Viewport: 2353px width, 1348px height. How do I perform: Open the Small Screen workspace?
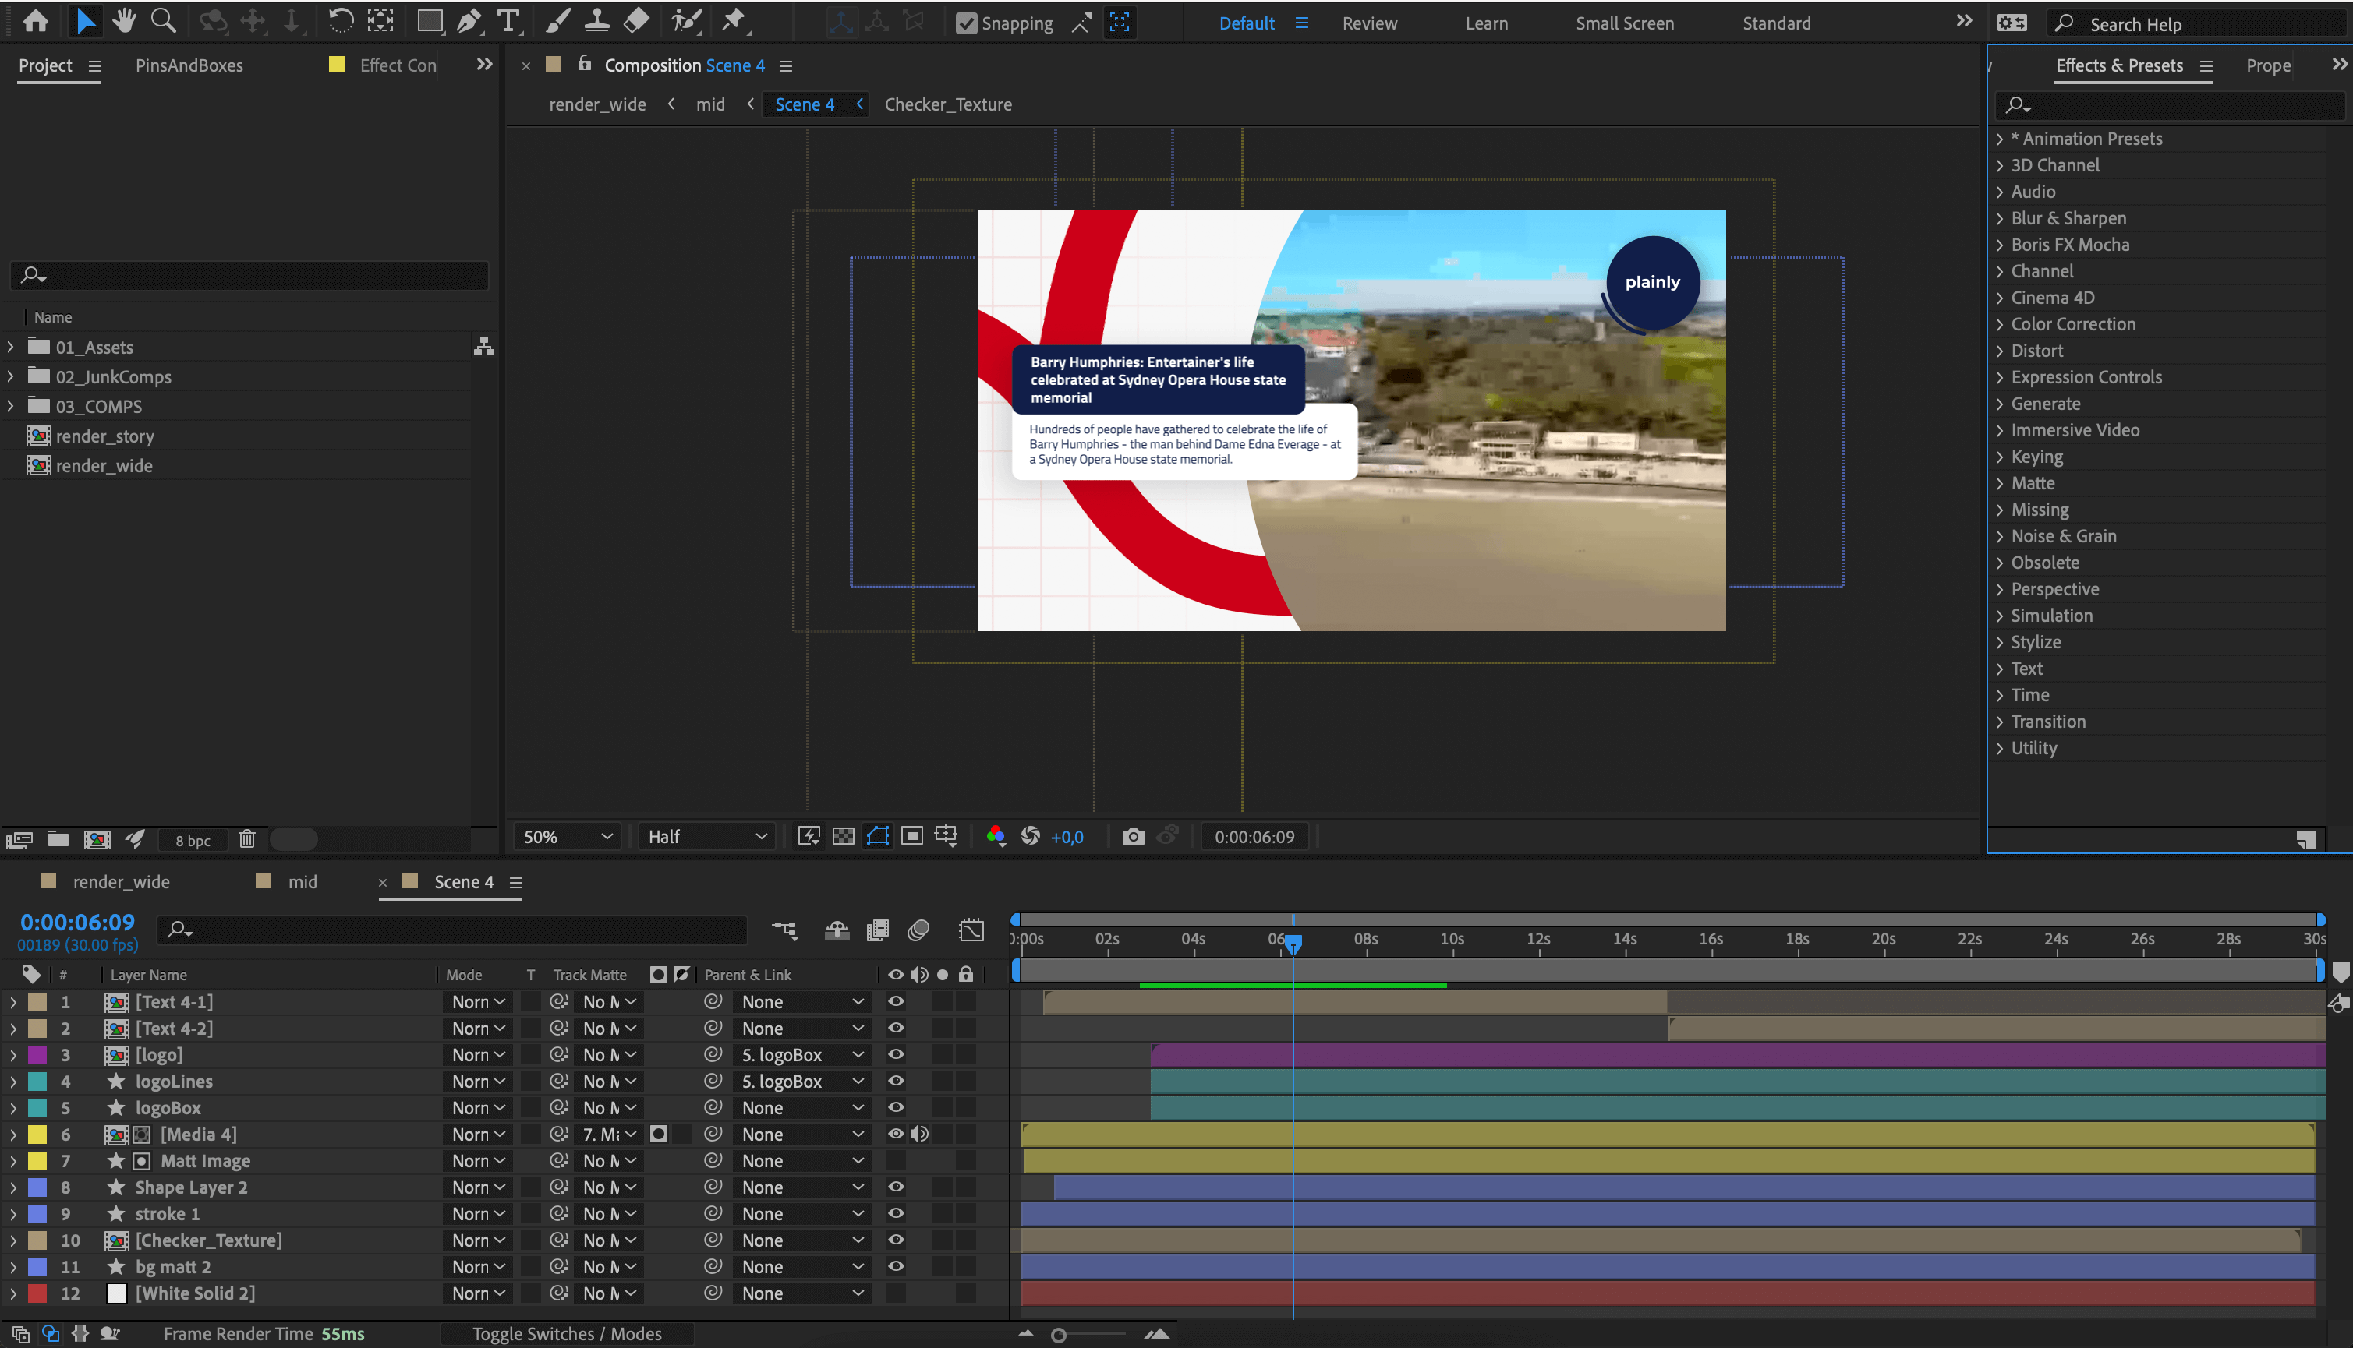point(1624,23)
